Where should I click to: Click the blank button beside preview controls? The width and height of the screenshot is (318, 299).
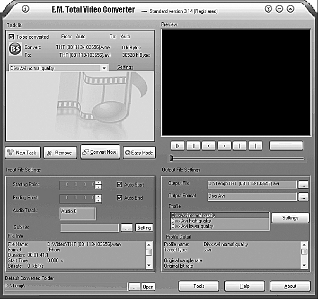pyautogui.click(x=286, y=146)
